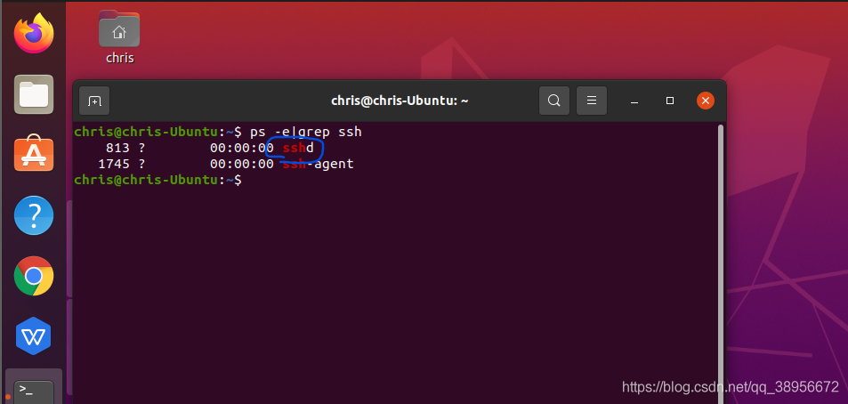Add a new terminal tab
The width and height of the screenshot is (848, 404).
[x=94, y=101]
